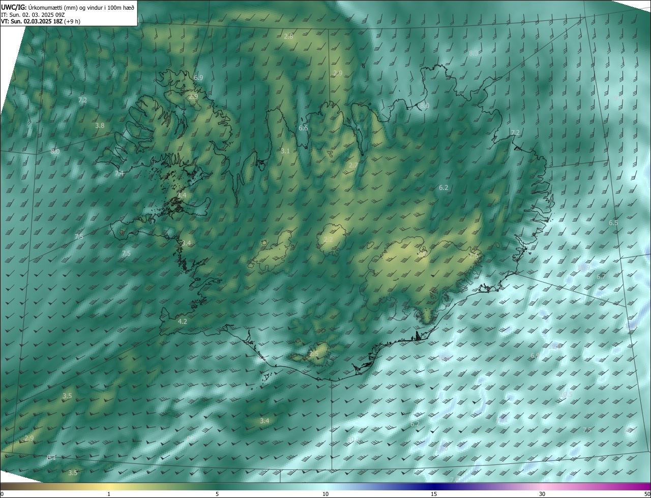This screenshot has height=498, width=651.
Task: Click the color scale tick label 10
Action: coord(325,494)
